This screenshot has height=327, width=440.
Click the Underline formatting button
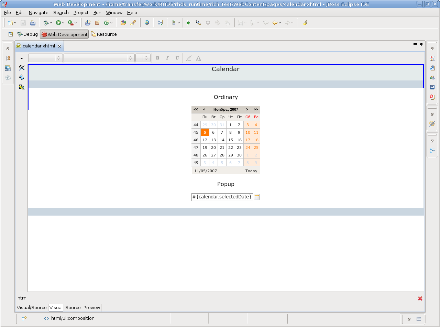point(177,58)
